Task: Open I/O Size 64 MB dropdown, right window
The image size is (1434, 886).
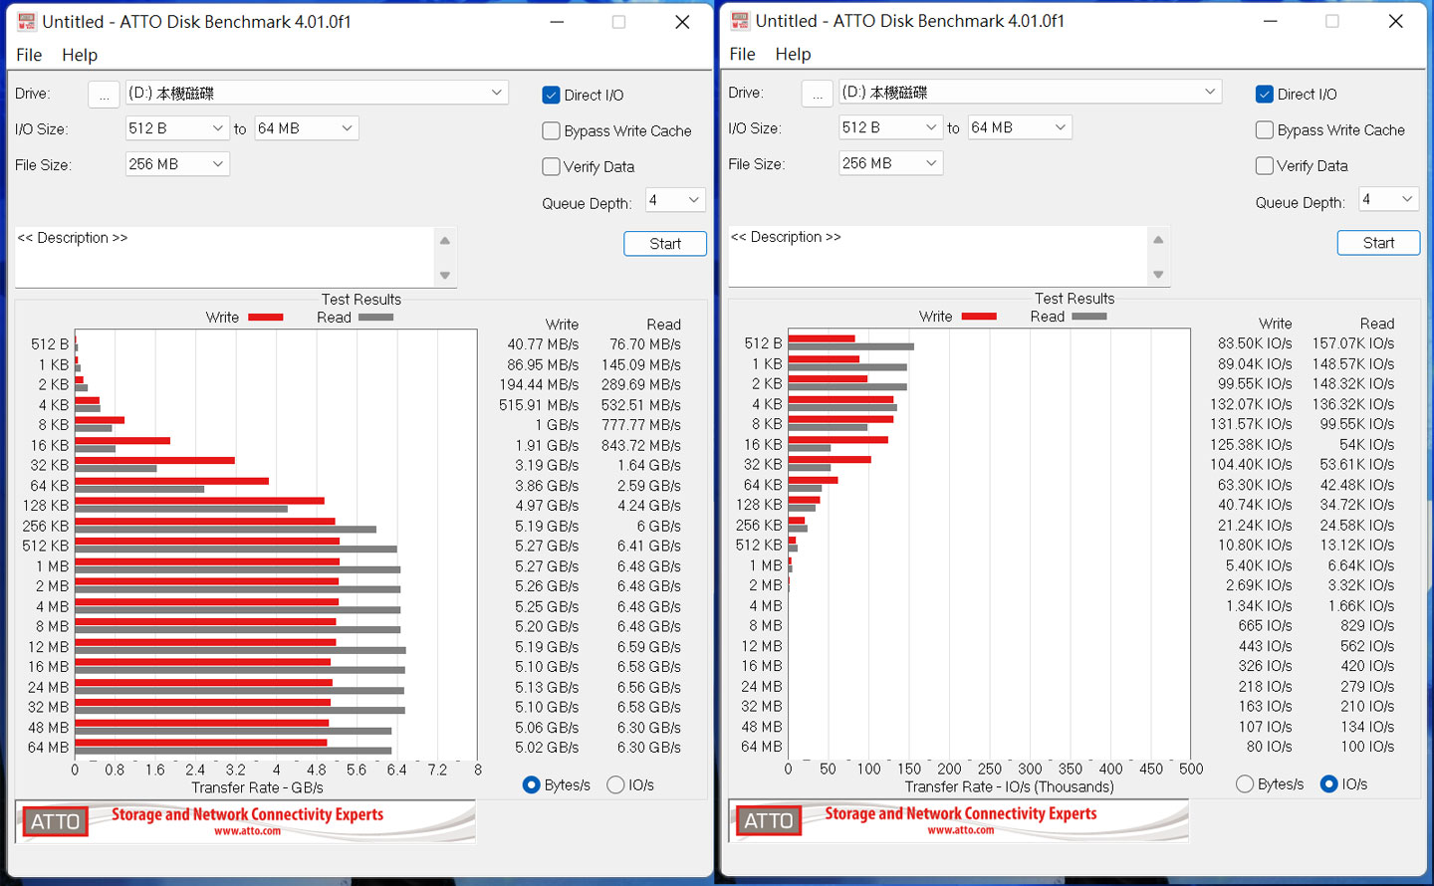Action: coord(1020,127)
